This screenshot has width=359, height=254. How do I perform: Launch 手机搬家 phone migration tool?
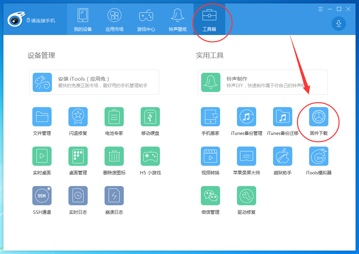(x=210, y=117)
